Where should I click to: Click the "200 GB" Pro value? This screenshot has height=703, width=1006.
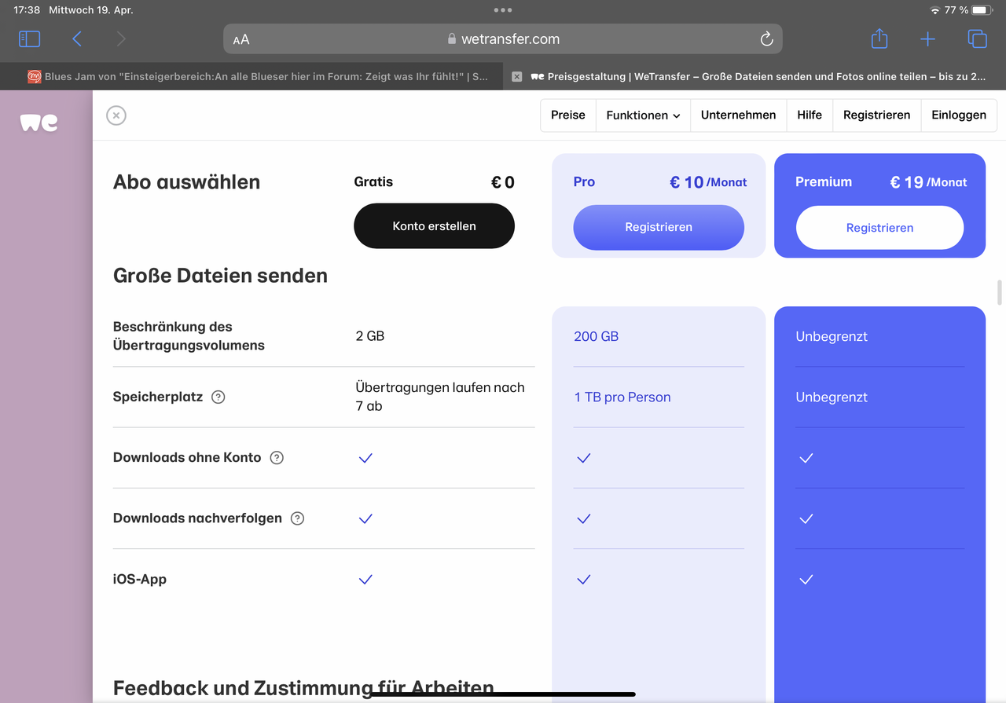point(597,336)
